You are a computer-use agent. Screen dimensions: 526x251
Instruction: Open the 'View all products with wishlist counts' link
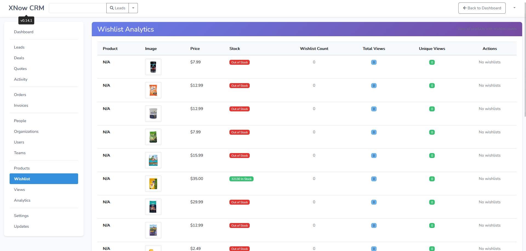[487, 29]
